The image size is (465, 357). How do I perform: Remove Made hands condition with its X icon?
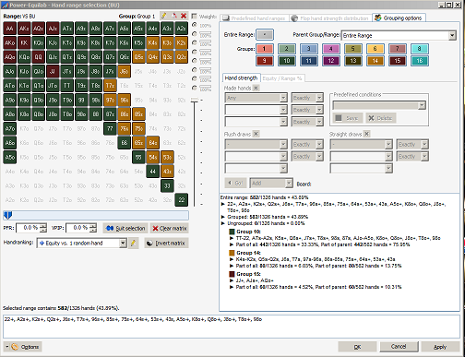click(256, 88)
